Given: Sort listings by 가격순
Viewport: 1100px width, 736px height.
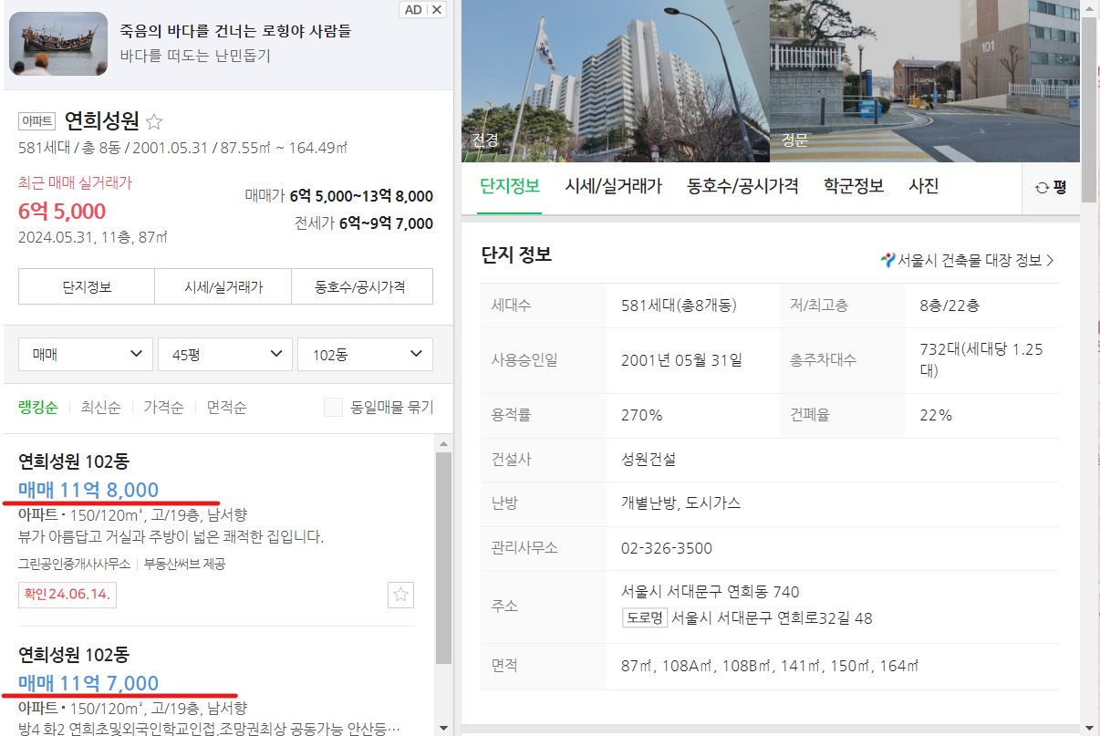Looking at the screenshot, I should [163, 407].
